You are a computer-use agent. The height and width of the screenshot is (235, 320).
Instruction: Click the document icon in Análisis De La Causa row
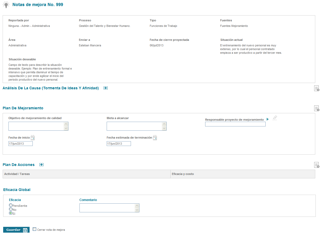pyautogui.click(x=316, y=88)
